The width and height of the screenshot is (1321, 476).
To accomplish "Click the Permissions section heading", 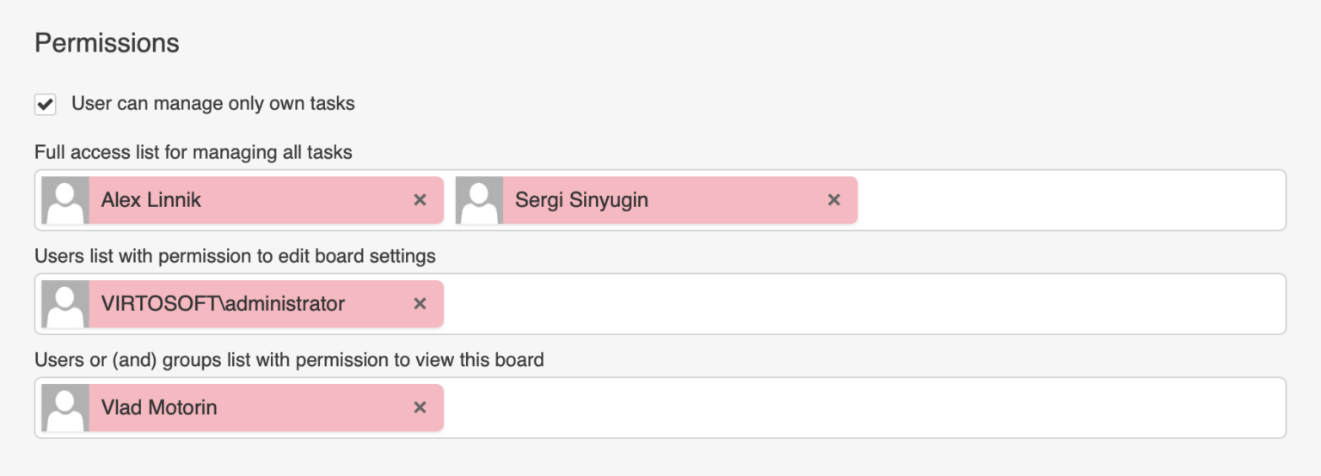I will tap(107, 43).
